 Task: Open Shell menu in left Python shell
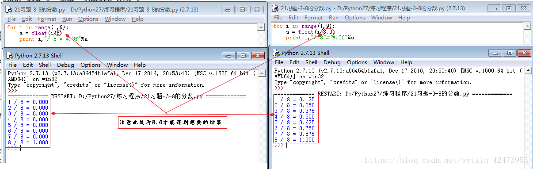point(45,65)
